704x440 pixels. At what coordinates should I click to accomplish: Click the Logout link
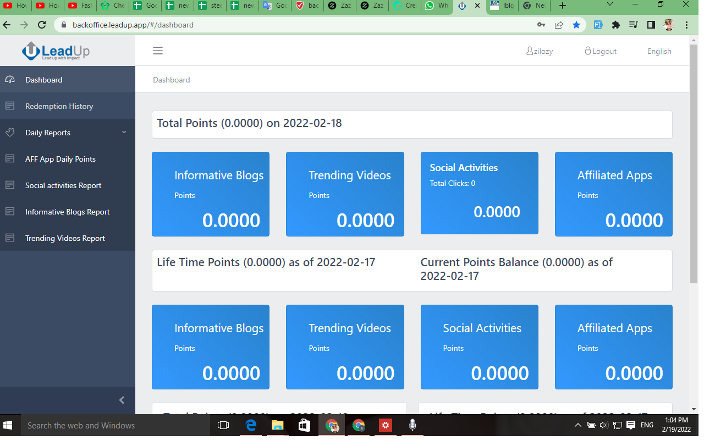coord(600,51)
